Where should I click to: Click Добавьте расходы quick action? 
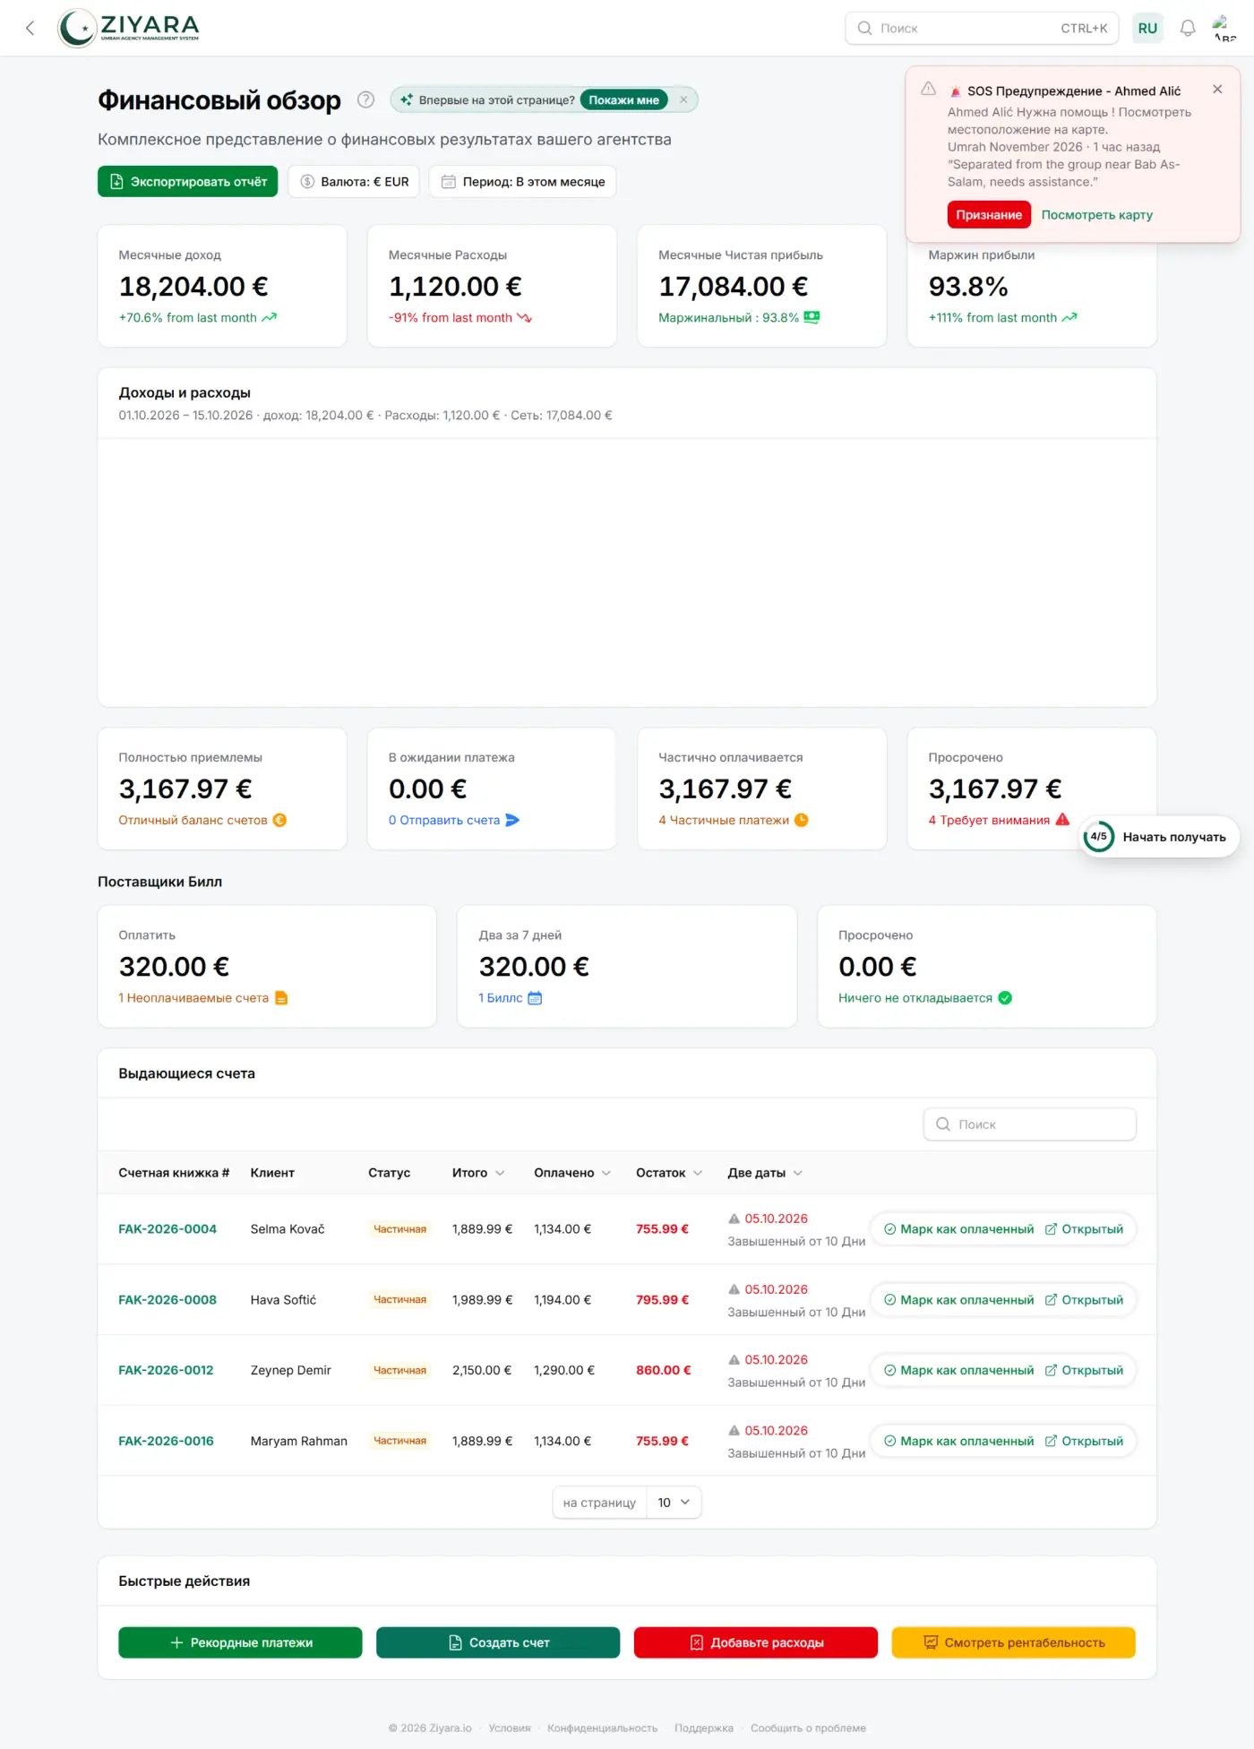pos(756,1642)
